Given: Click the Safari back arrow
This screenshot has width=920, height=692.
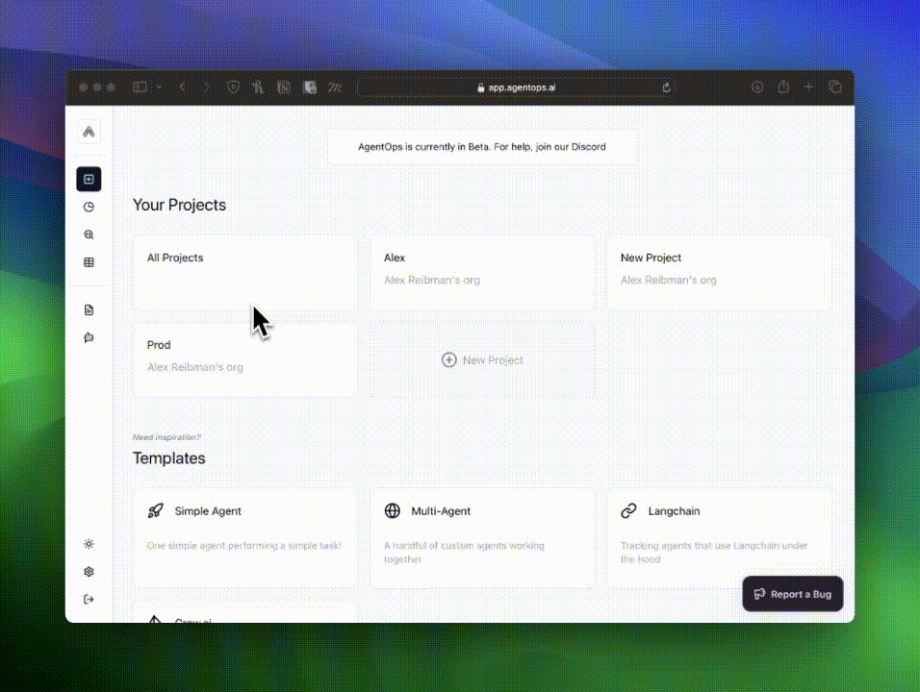Looking at the screenshot, I should 183,87.
